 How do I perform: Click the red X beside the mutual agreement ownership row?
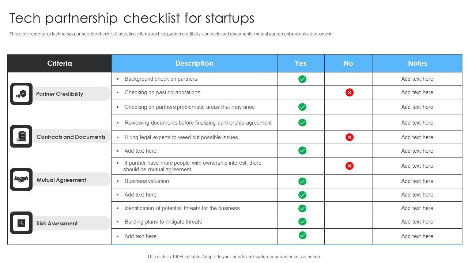click(x=350, y=166)
